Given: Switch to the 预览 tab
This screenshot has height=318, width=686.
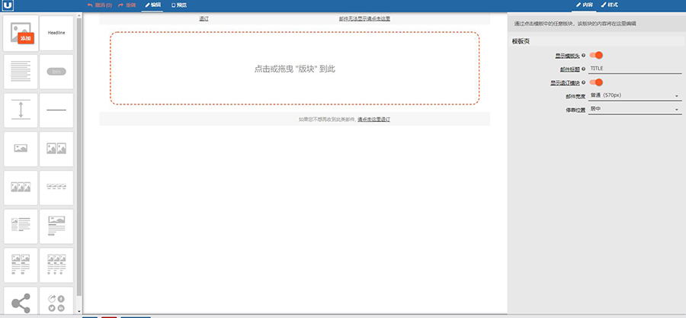Looking at the screenshot, I should [178, 5].
